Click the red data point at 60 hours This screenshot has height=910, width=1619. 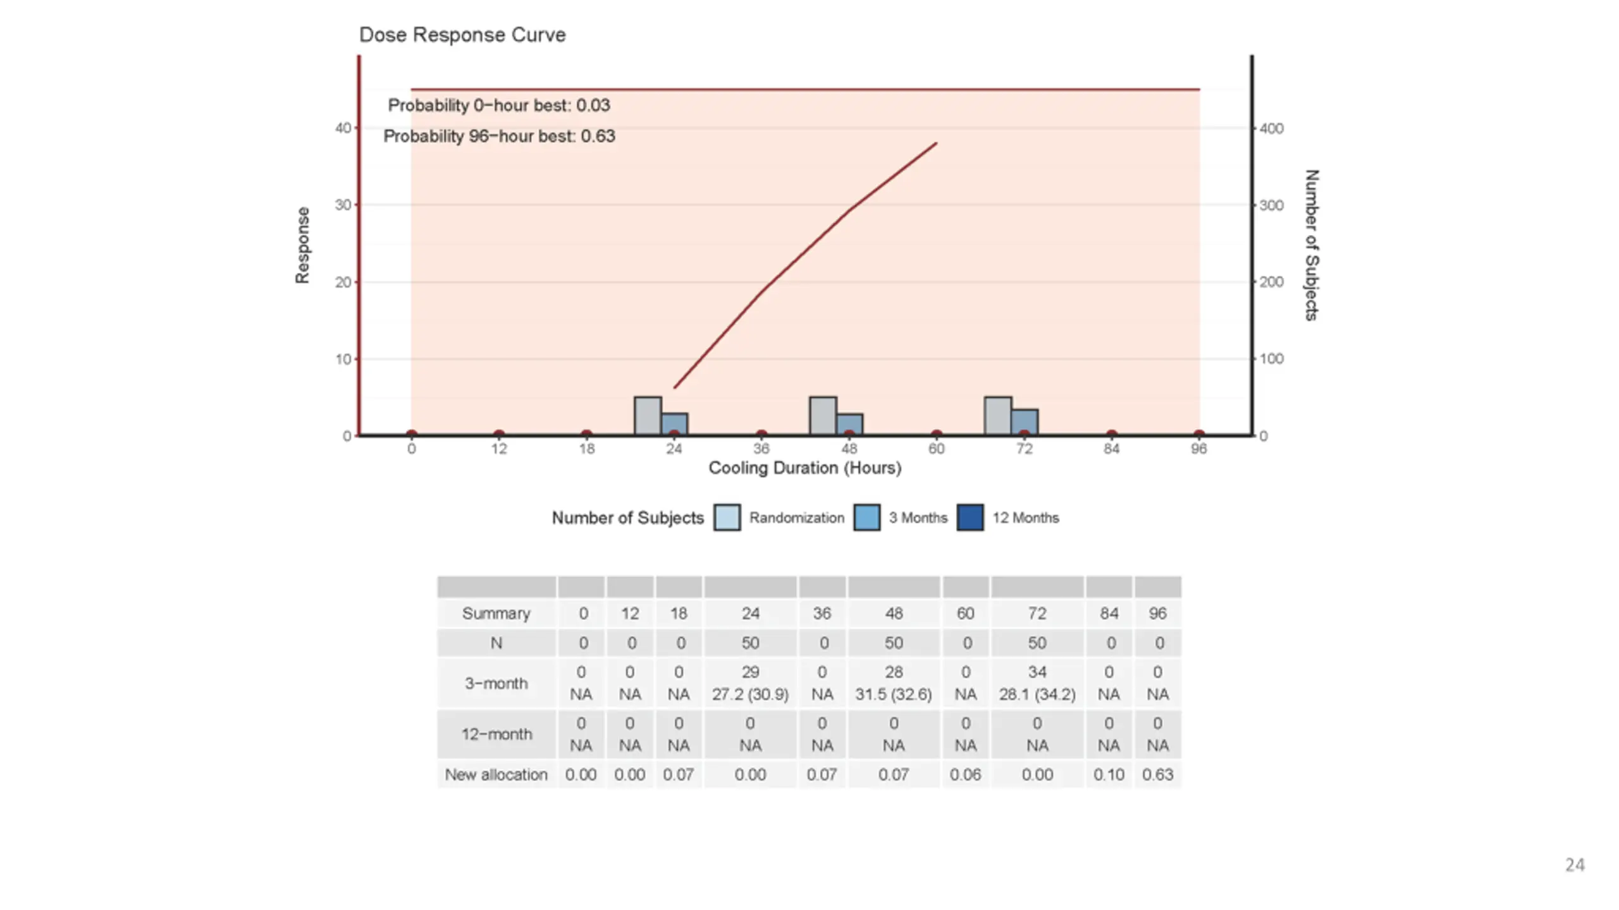(x=937, y=435)
